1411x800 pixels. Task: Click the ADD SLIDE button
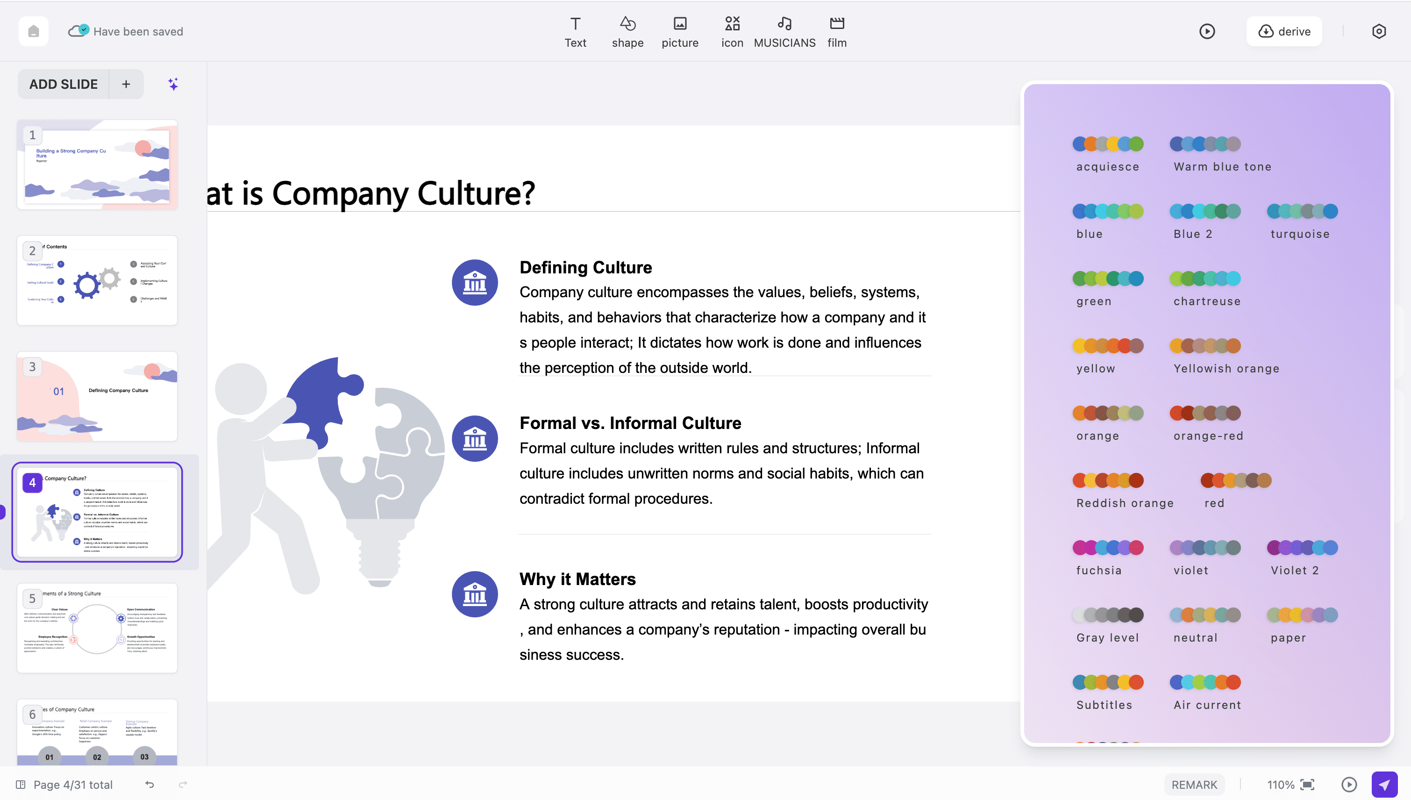(x=64, y=84)
